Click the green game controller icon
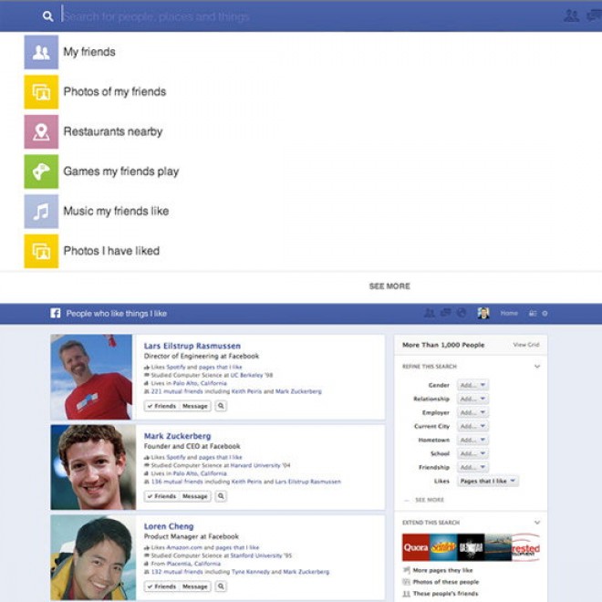This screenshot has width=602, height=602. [x=41, y=171]
